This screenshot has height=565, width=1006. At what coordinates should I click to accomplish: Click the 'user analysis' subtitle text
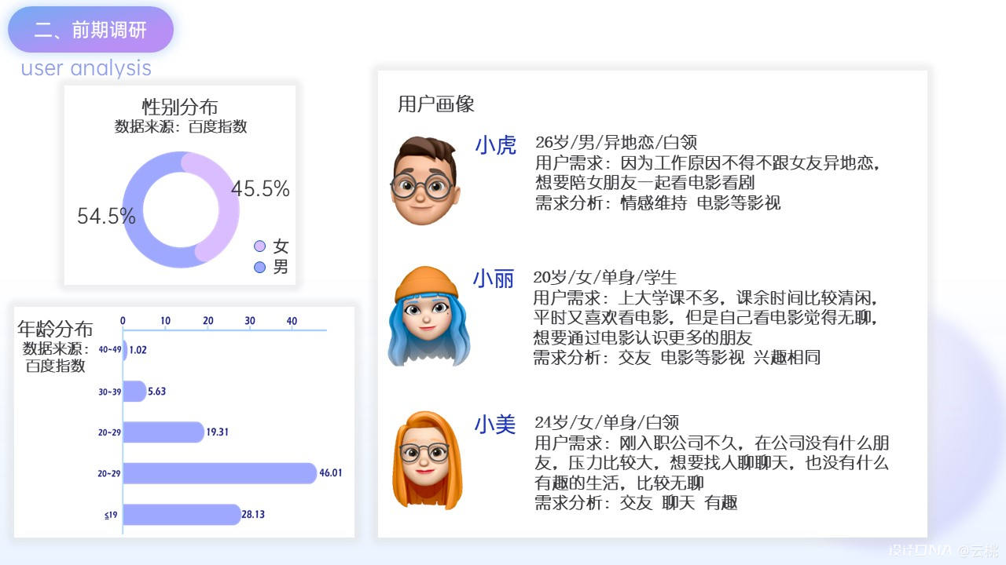86,68
